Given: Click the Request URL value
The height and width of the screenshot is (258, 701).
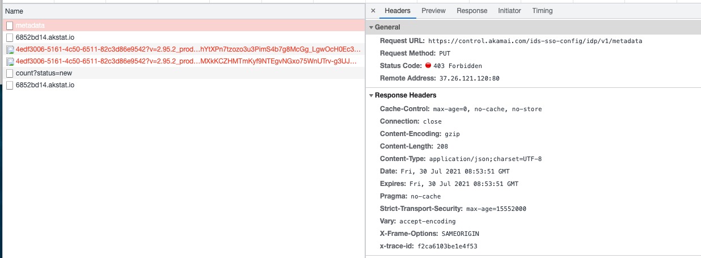Looking at the screenshot, I should (x=535, y=41).
